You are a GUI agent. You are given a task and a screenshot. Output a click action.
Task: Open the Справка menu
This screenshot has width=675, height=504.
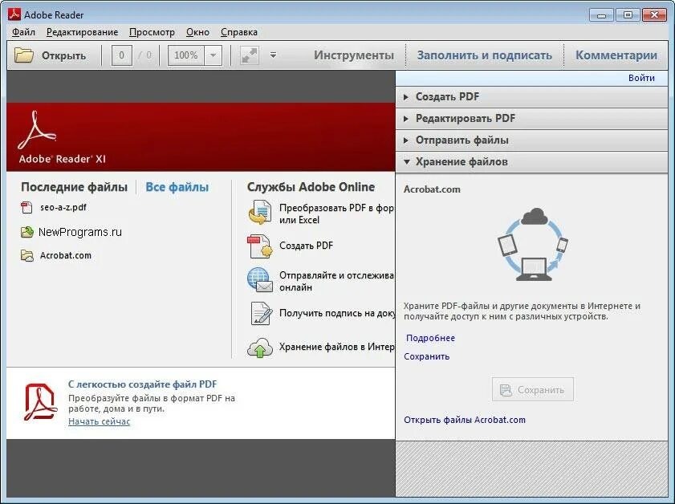point(239,32)
